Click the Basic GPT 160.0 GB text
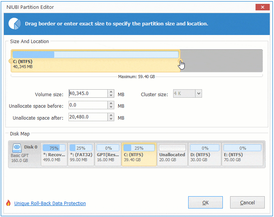This screenshot has height=217, width=274. coord(20,158)
